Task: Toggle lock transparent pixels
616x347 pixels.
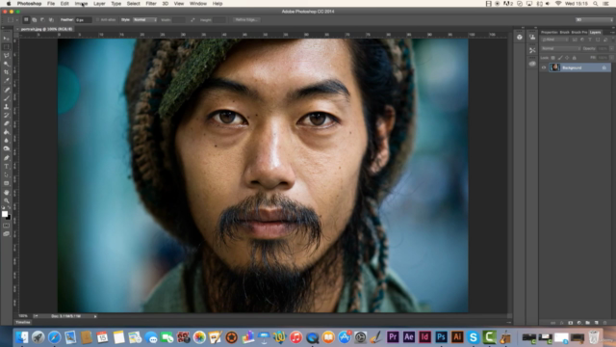Action: coord(553,58)
